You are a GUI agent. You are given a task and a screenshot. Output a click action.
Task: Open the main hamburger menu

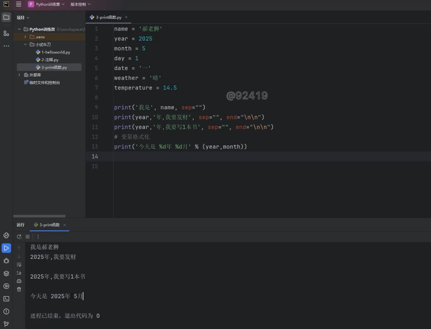(x=19, y=4)
